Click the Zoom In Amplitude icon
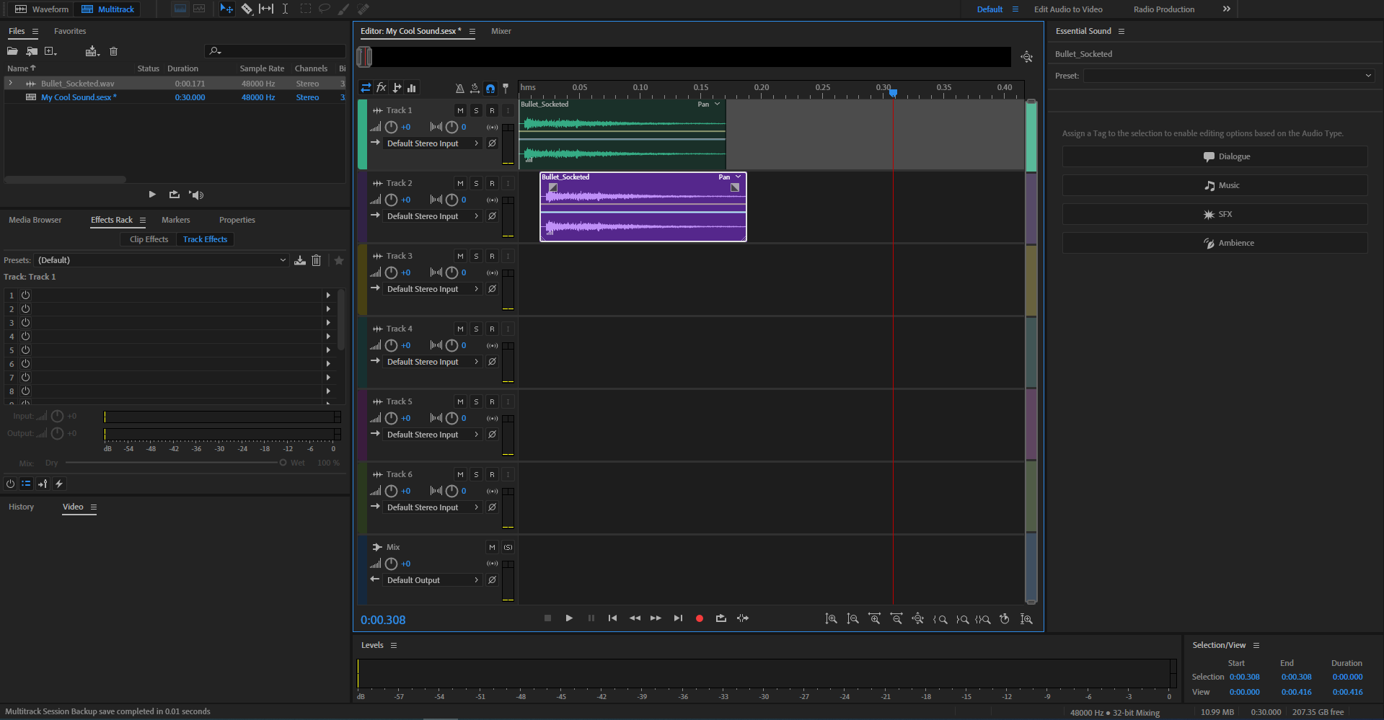The image size is (1384, 720). [x=831, y=619]
